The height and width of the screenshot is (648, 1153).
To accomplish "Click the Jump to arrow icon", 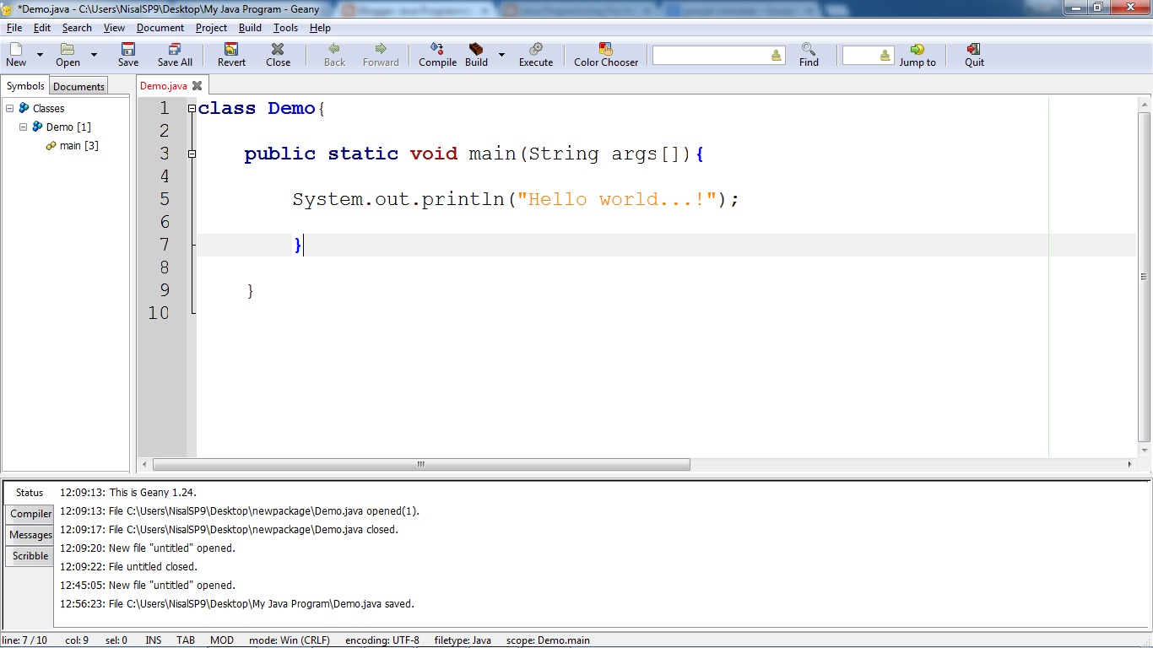I will [x=917, y=49].
